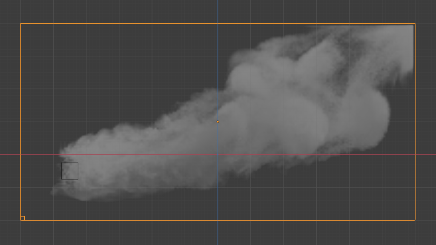Screen dimensions: 436x245
Task: Click inside the small emitter wireframe box
Action: coord(70,170)
